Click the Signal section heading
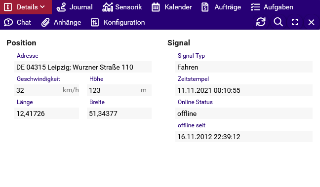 [179, 43]
